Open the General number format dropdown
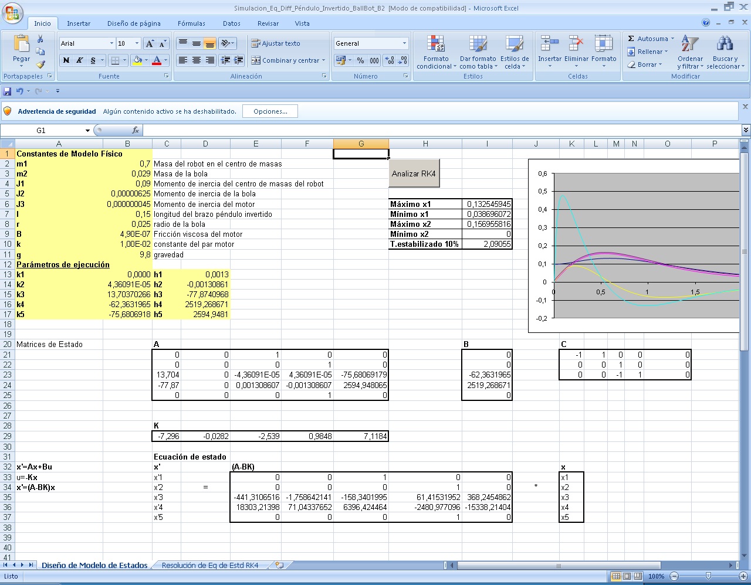Screen dimensions: 751x585 pos(405,43)
